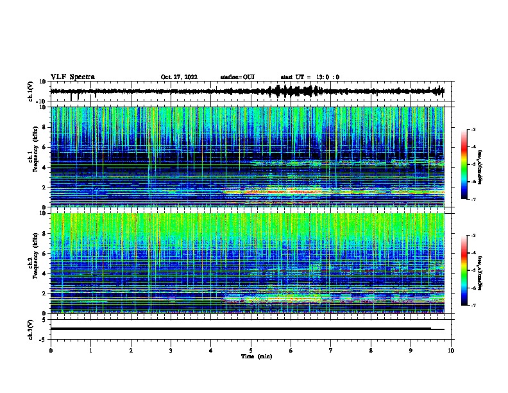Click the "VLF Spectra" plot title
The height and width of the screenshot is (393, 508).
(72, 77)
